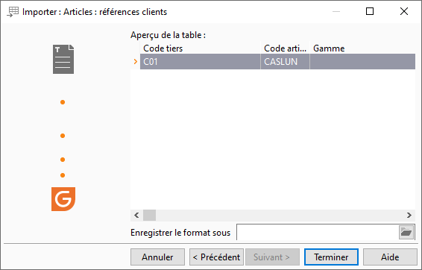The height and width of the screenshot is (270, 422).
Task: Click the text file document icon
Action: pos(63,59)
